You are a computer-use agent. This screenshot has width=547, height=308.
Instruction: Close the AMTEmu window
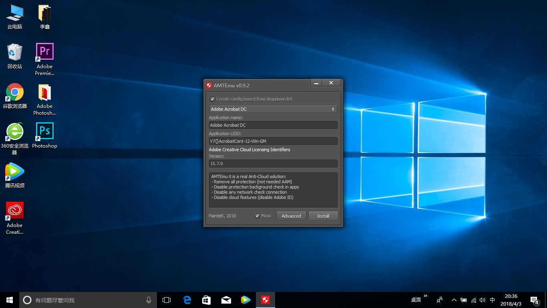(331, 83)
